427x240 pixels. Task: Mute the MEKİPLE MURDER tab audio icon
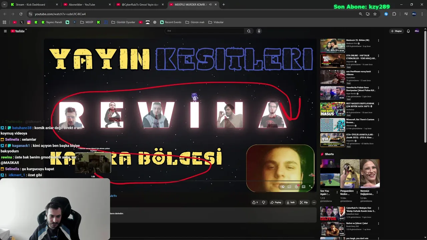(x=210, y=5)
